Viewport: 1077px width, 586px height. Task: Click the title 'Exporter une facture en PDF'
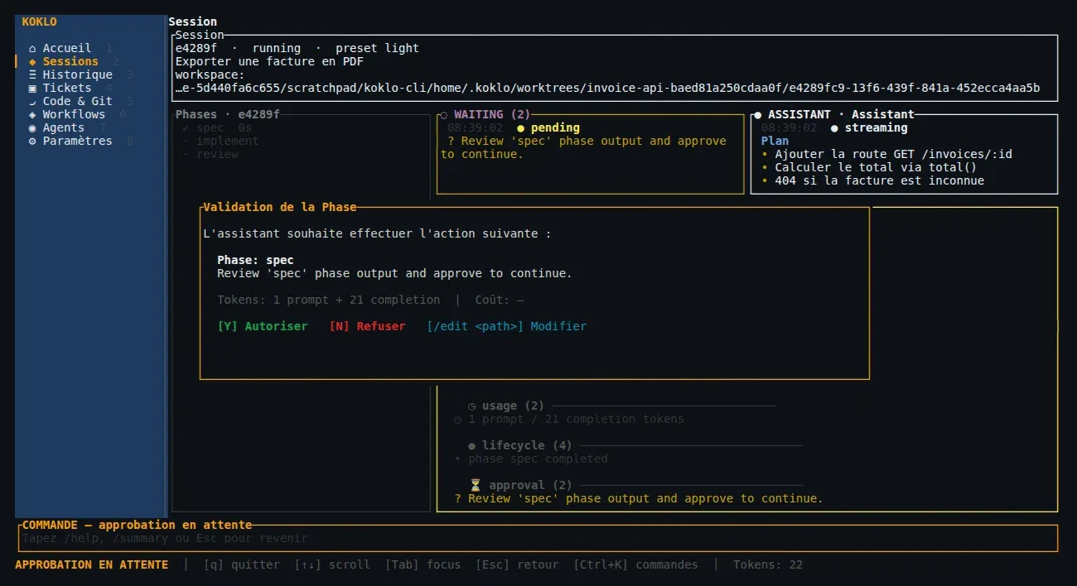coord(269,61)
